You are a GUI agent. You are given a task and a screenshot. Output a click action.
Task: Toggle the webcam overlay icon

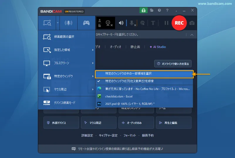(x=109, y=23)
